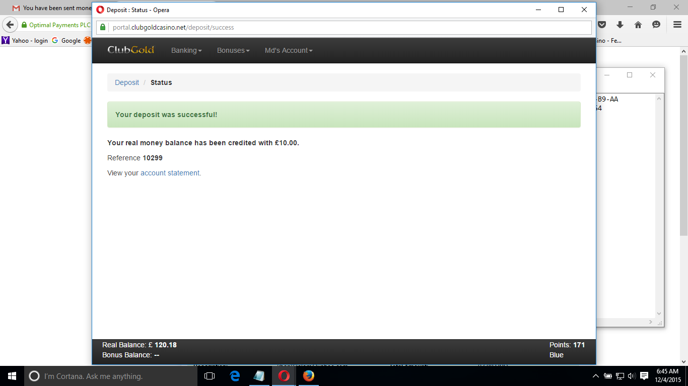Click the green padlock in Opera's address bar
The width and height of the screenshot is (688, 386).
(103, 28)
